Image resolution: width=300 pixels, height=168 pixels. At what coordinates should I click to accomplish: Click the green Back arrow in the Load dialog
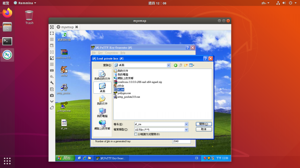[175, 65]
